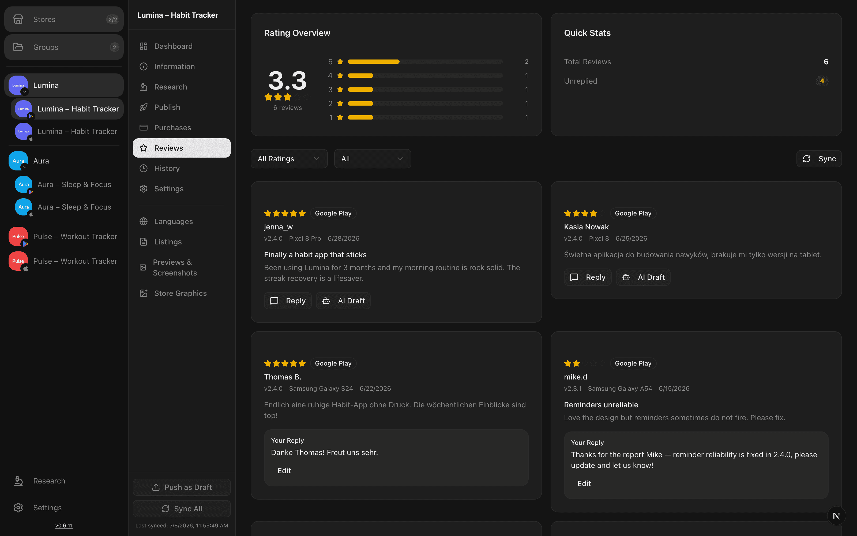Click the Google Play tag on mike.d's review

click(633, 363)
